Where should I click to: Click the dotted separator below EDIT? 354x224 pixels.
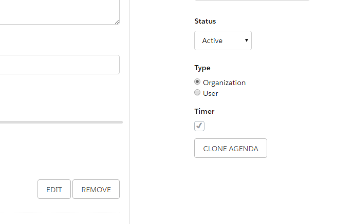[x=60, y=213]
